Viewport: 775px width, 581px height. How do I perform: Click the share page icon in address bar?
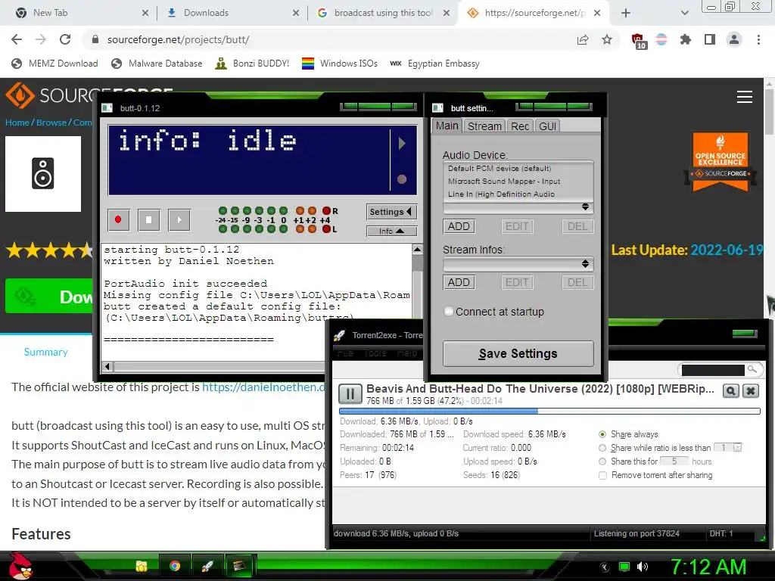[583, 39]
